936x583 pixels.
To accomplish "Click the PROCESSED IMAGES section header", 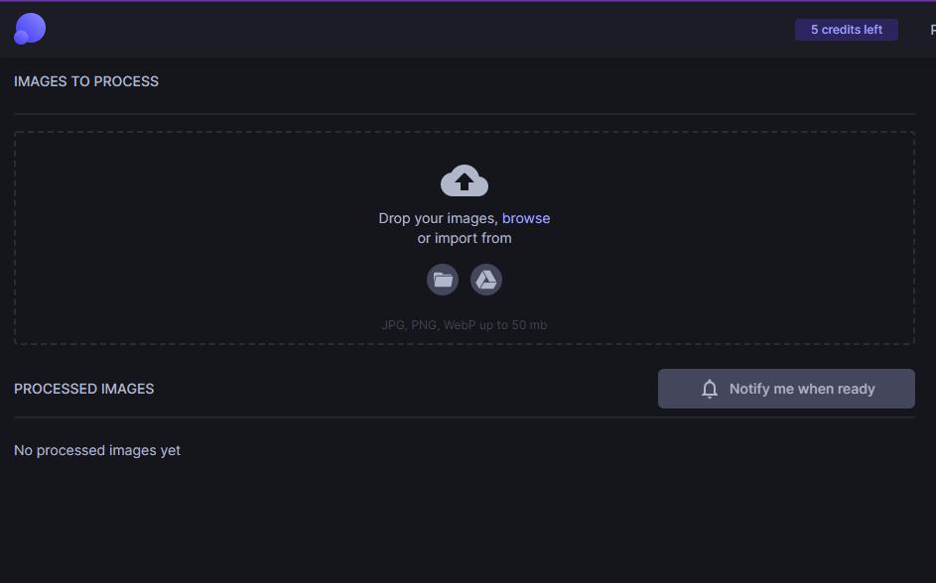I will tap(84, 389).
